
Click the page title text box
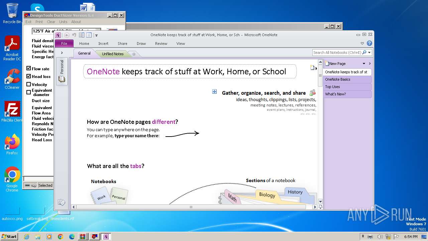[x=190, y=71]
